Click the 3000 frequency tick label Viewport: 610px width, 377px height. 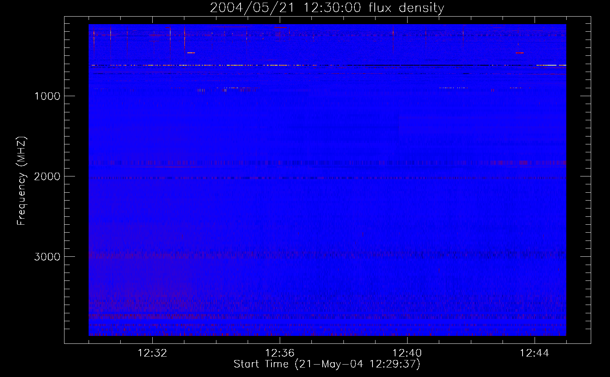tap(47, 257)
